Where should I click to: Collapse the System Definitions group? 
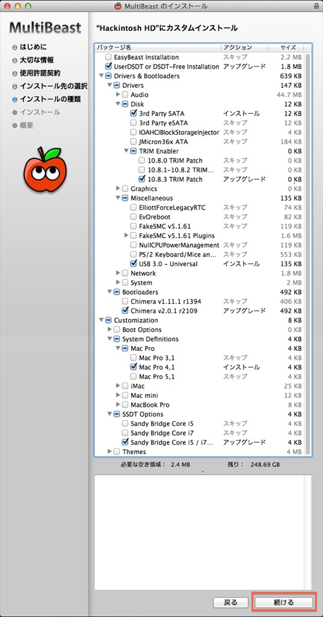(109, 339)
